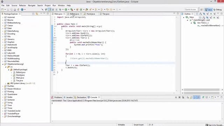Screen dimensions: 224x126
Task: Click Collapse All icon in Package Explorer
Action: pos(33,14)
